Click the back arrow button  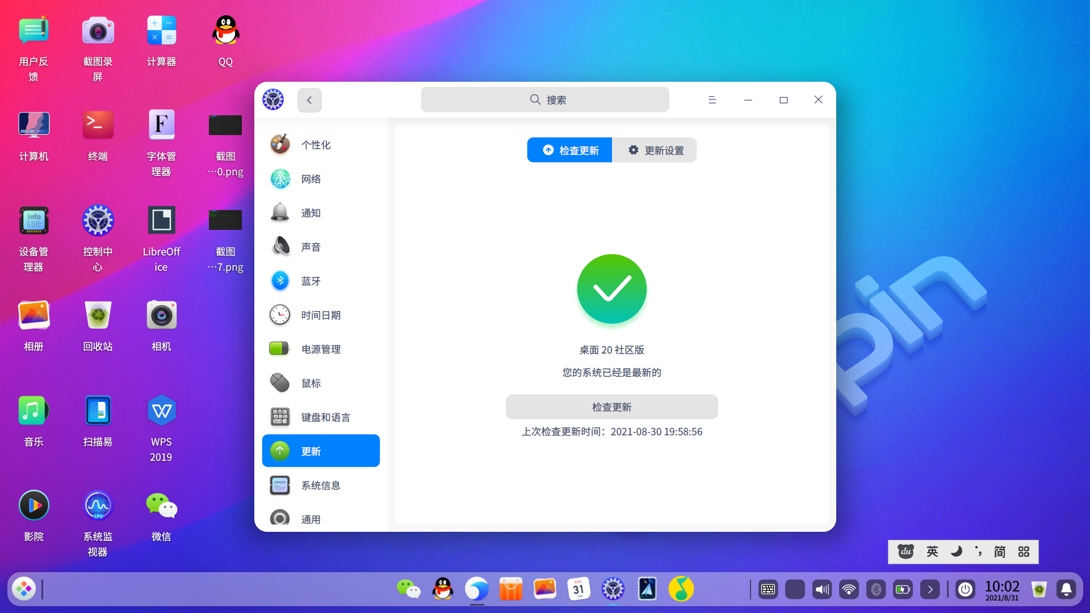(x=309, y=100)
